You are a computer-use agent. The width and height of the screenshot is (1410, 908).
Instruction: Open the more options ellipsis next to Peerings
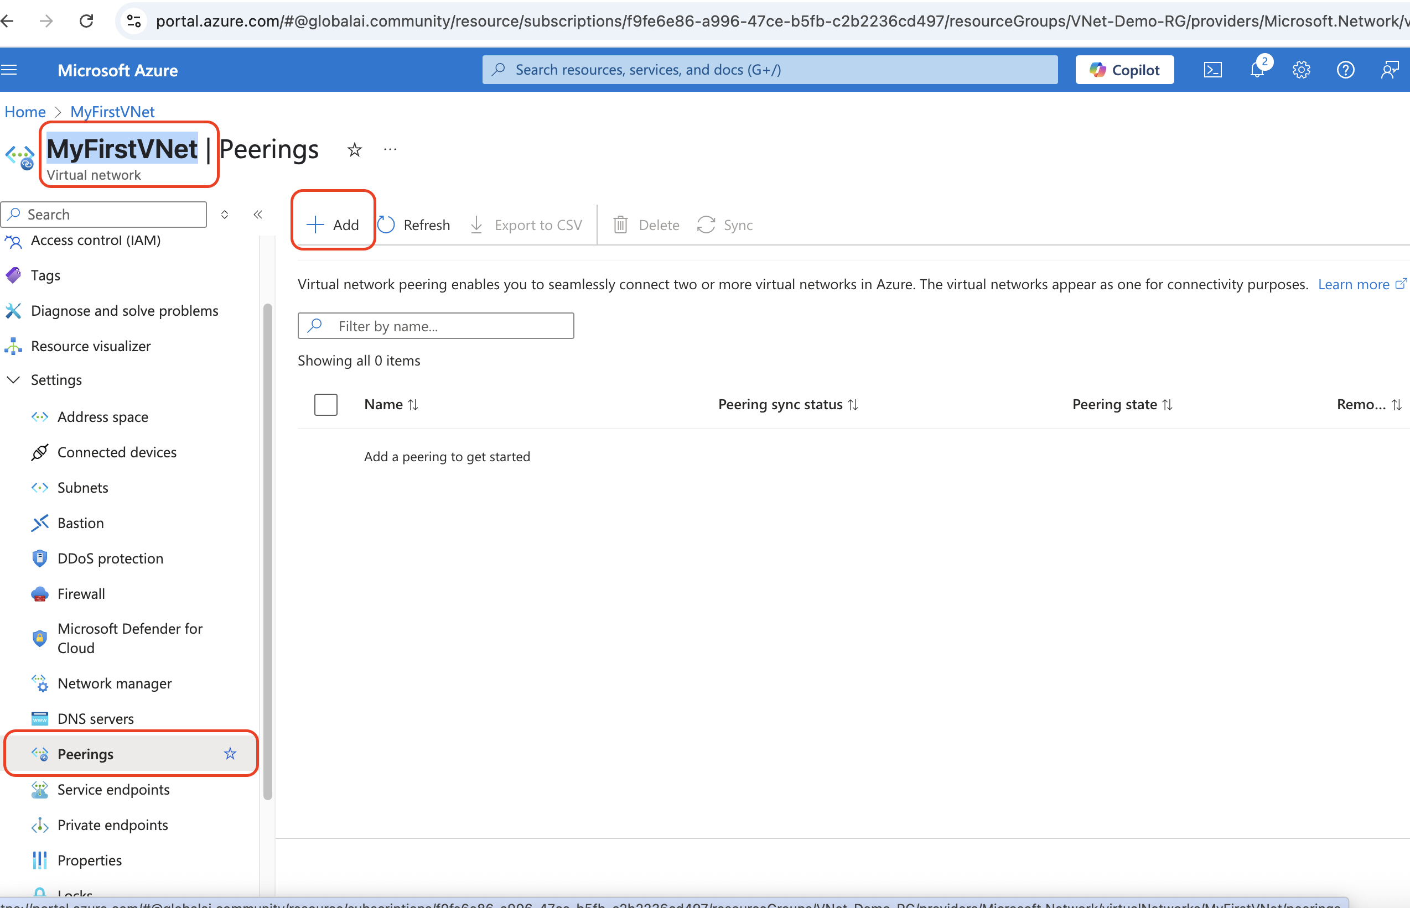click(x=390, y=150)
